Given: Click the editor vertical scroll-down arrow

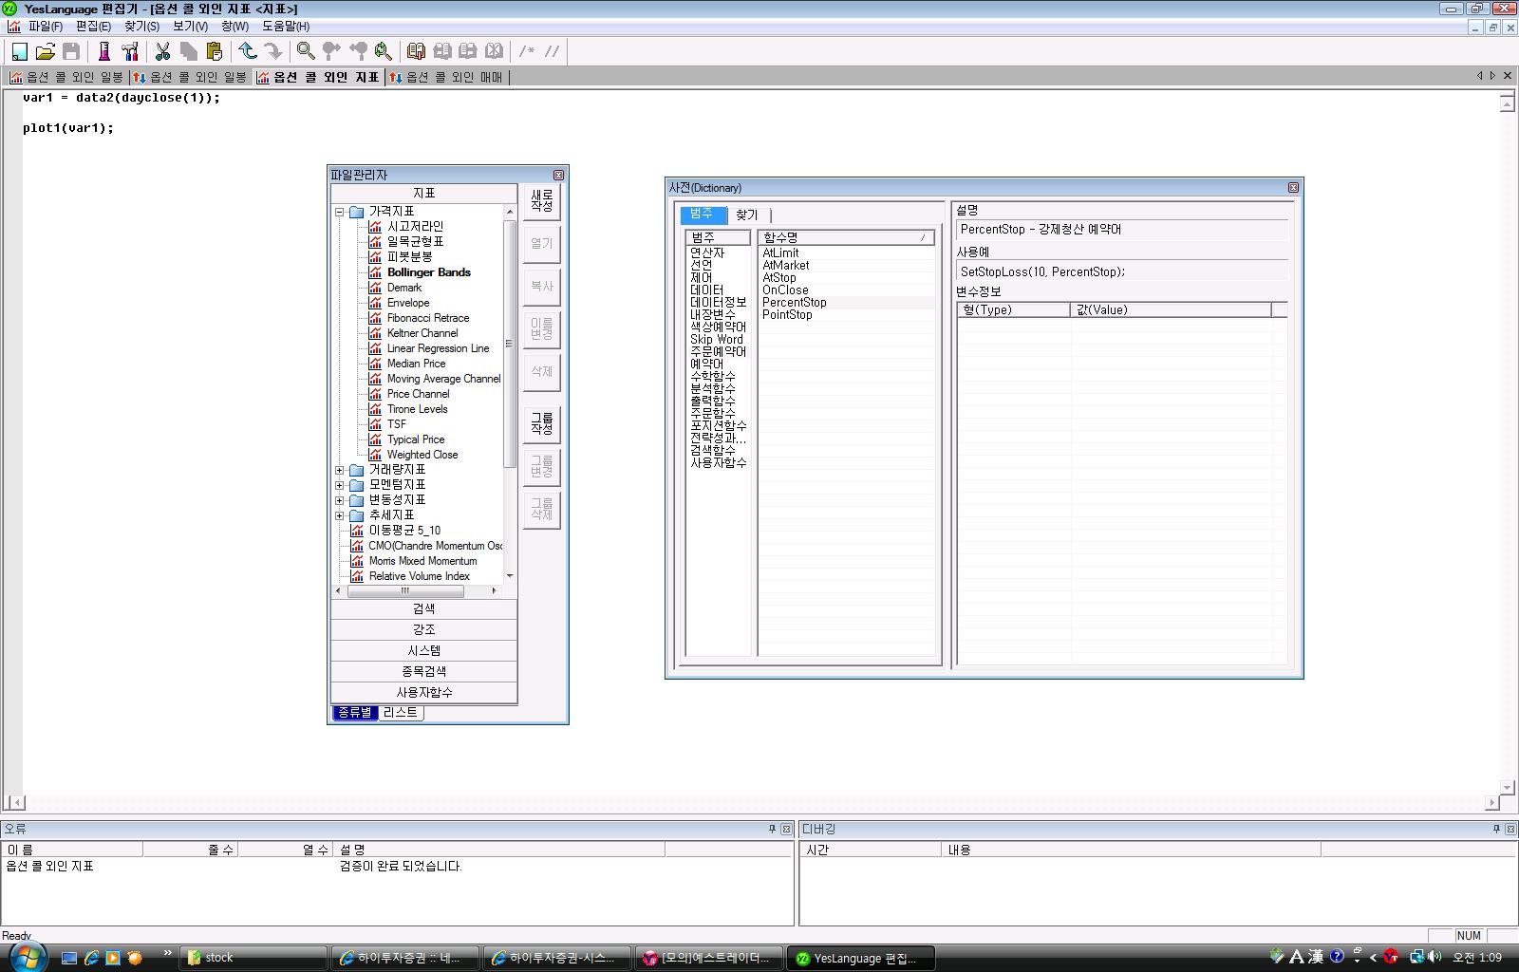Looking at the screenshot, I should [x=1507, y=787].
